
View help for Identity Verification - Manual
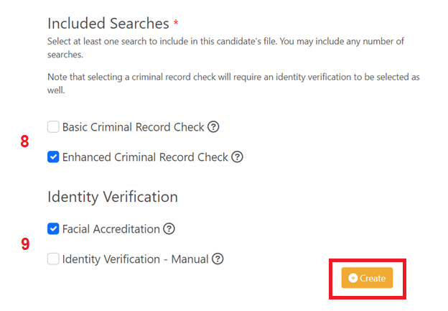218,259
